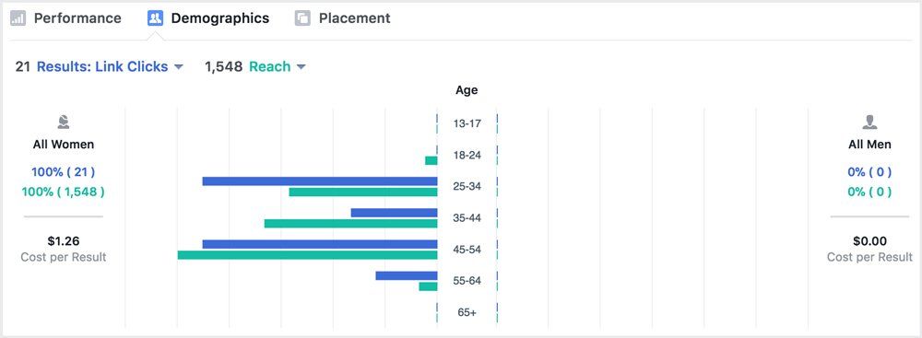Click the blue 35-44 link clicks bar
The image size is (922, 338).
pos(394,213)
